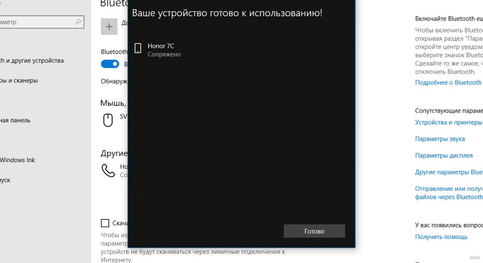Viewport: 483px width, 263px height.
Task: Open Другие параметры Bluetooth link
Action: tap(449, 172)
